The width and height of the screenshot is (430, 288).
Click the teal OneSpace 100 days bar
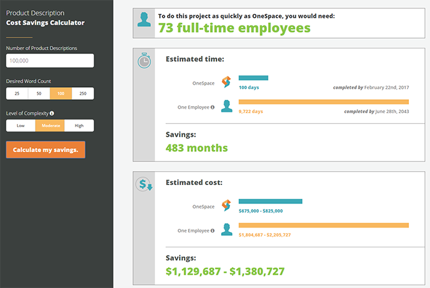tap(254, 78)
